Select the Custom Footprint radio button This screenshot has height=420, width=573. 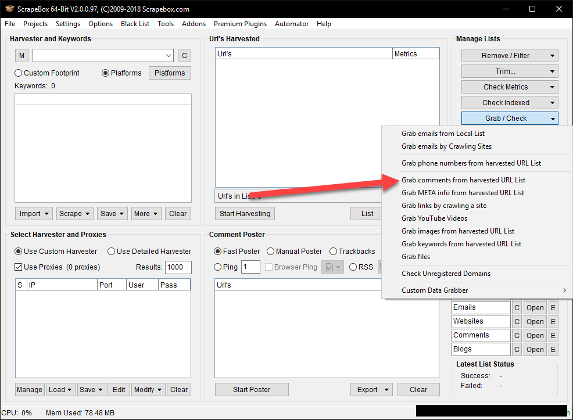[46, 73]
